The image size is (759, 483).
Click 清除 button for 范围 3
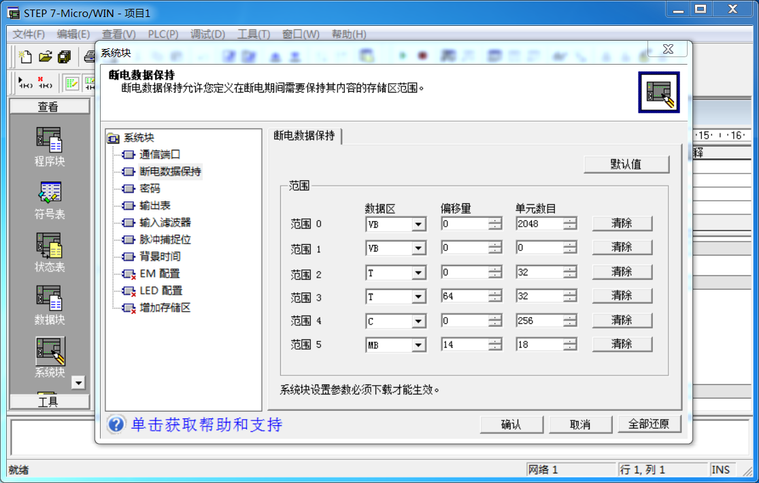pos(622,296)
